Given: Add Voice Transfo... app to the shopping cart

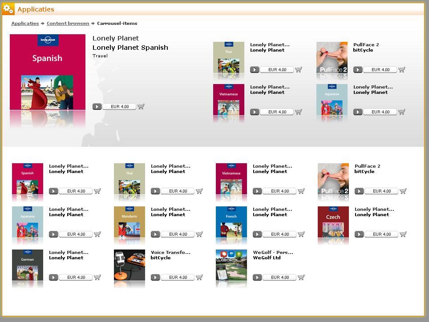Looking at the screenshot, I should (x=199, y=277).
